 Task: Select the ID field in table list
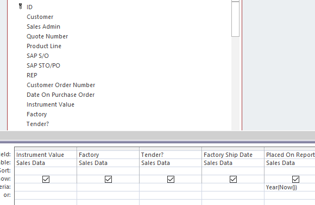29,7
